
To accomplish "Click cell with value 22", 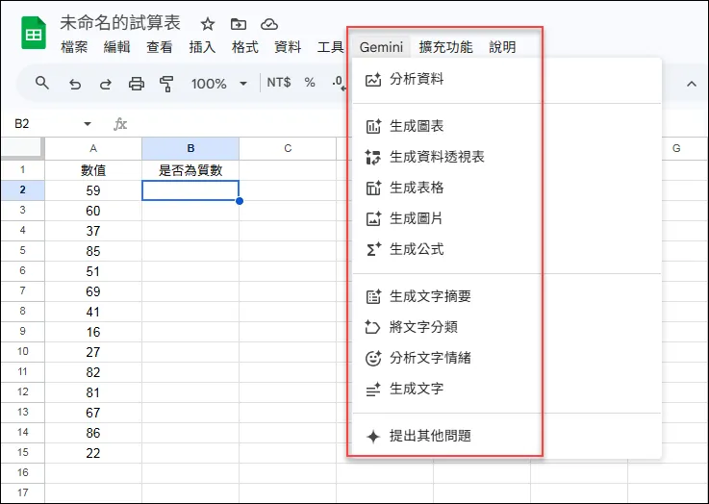I will [x=93, y=453].
